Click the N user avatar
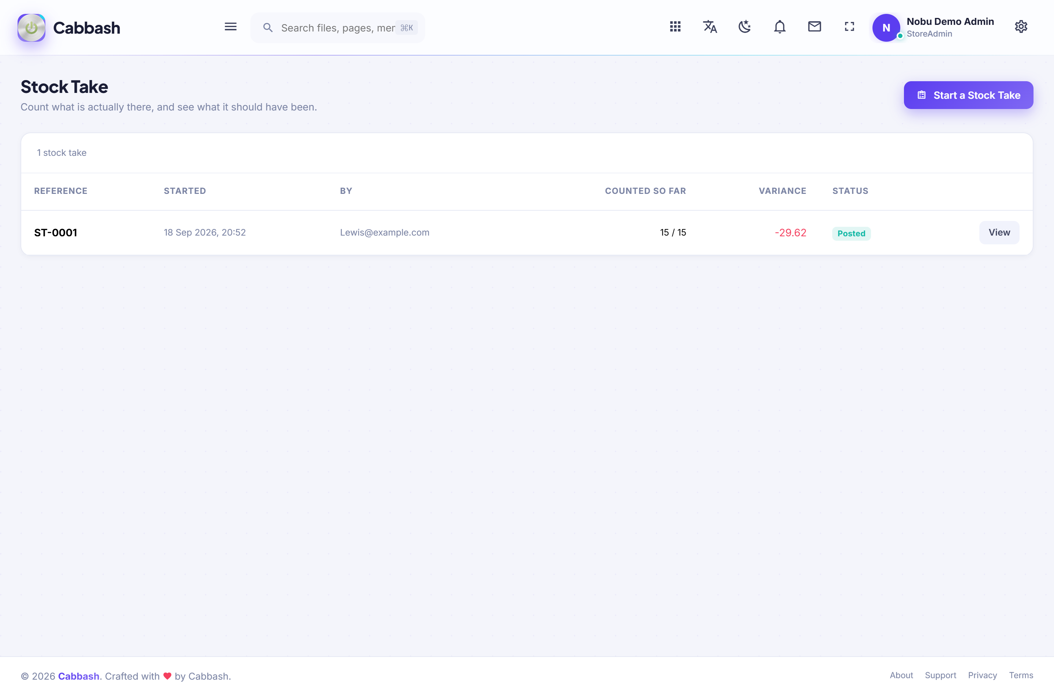Image resolution: width=1054 pixels, height=695 pixels. click(x=886, y=27)
